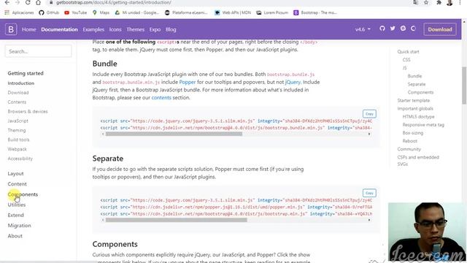Jump to Responsive meta tag in contents

[x=423, y=125]
